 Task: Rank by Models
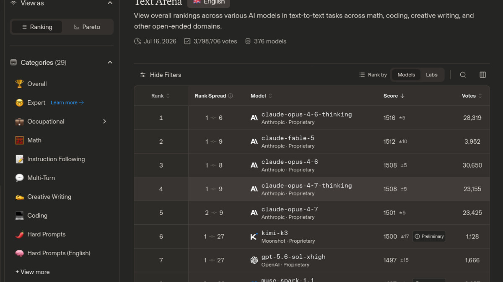pyautogui.click(x=406, y=75)
